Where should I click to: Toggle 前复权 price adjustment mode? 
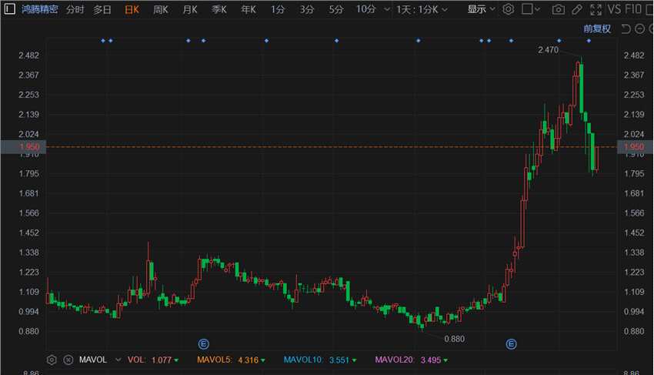(x=597, y=28)
